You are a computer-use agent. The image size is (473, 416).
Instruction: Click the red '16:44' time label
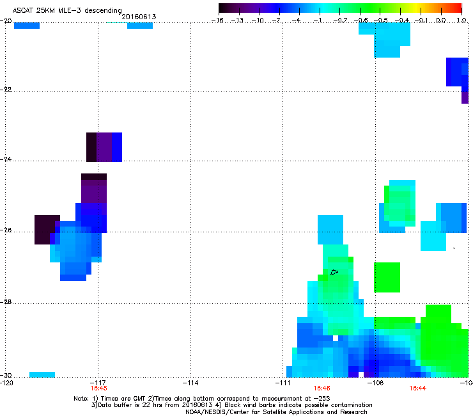[418, 388]
